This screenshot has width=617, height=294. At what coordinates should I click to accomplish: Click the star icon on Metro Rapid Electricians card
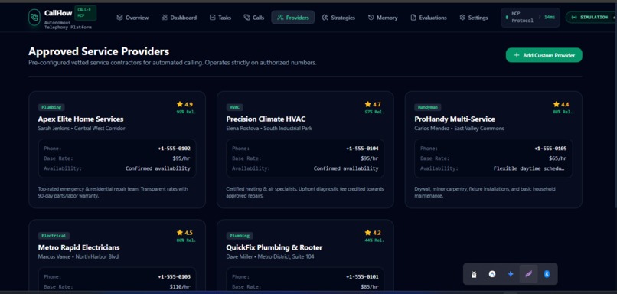180,233
